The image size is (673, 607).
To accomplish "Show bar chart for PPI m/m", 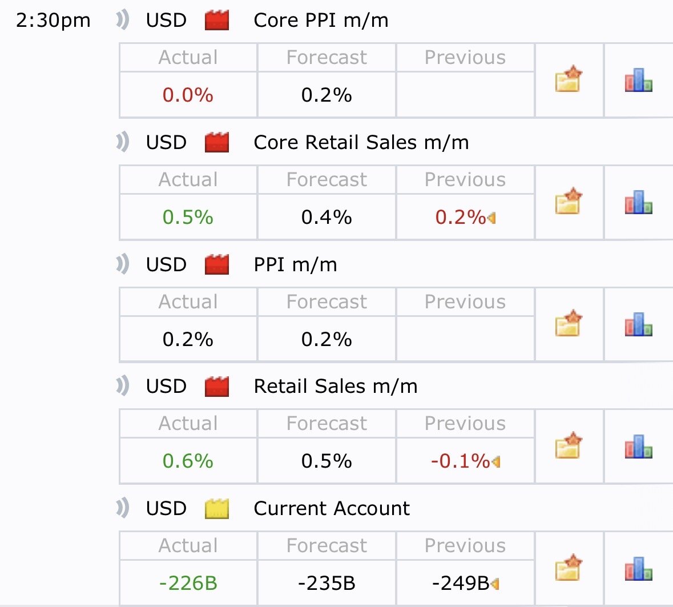I will (638, 324).
